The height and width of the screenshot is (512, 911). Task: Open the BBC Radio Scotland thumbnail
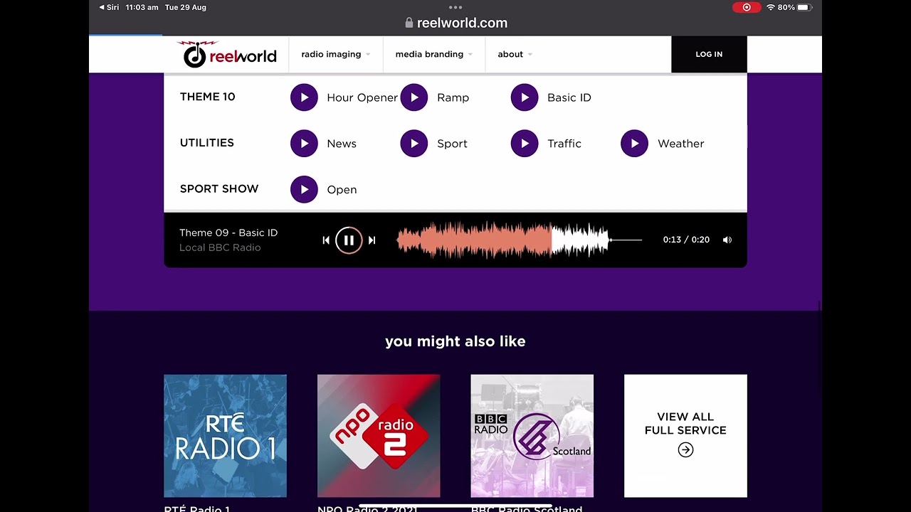[x=532, y=436]
